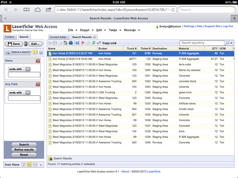Click the rename entry toolbar icon

78,43
